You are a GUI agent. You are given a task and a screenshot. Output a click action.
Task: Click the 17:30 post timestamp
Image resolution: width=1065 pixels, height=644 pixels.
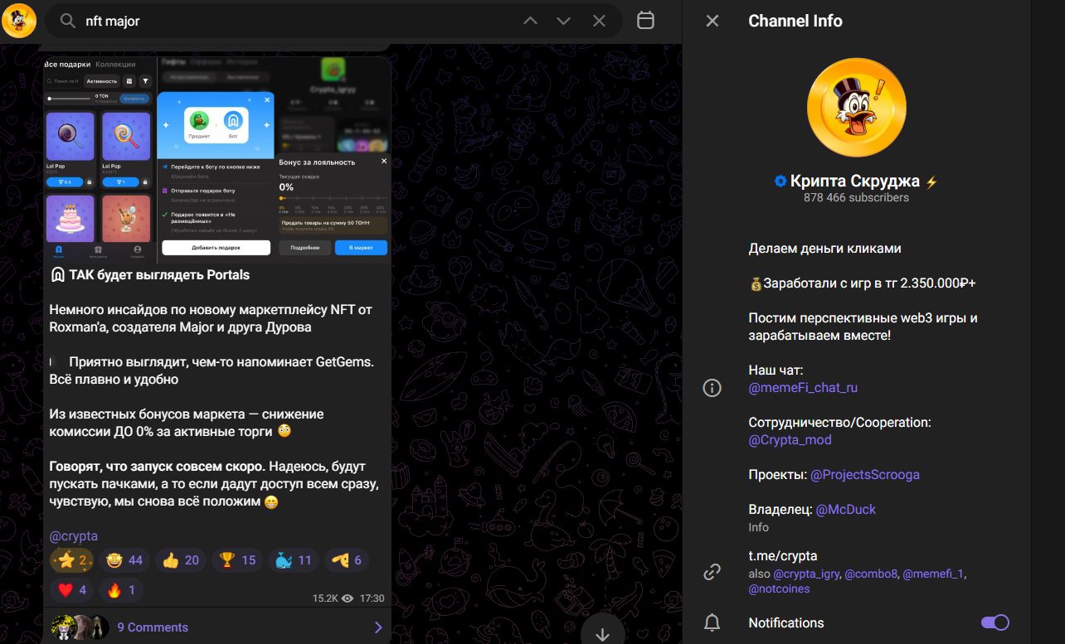tap(372, 598)
